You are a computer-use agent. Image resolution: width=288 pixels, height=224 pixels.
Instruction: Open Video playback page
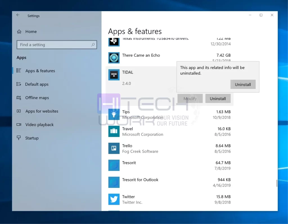click(x=39, y=124)
